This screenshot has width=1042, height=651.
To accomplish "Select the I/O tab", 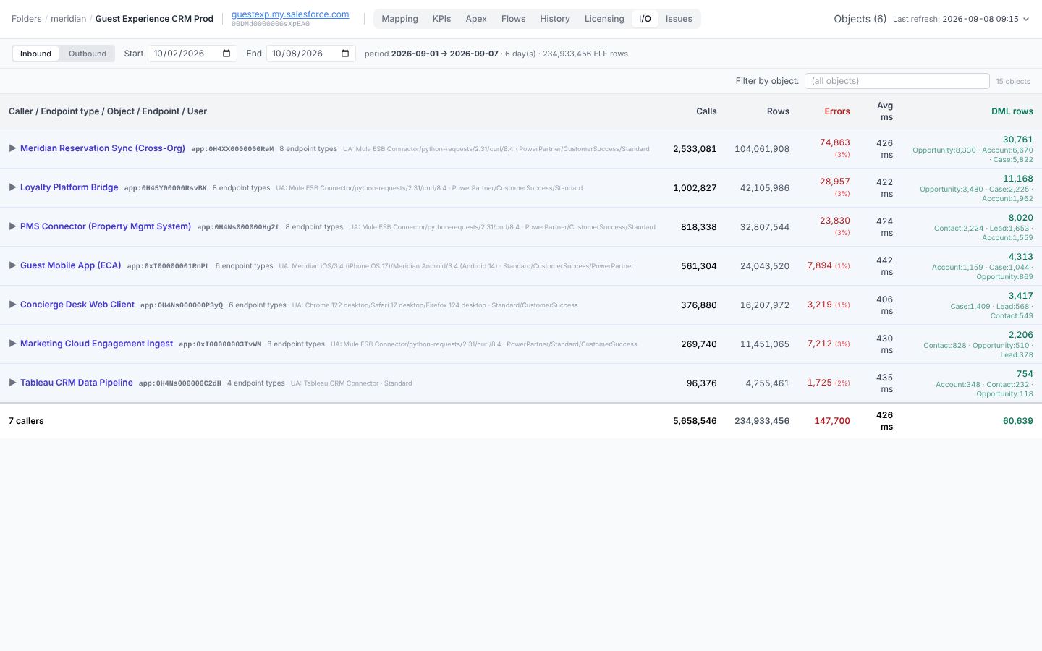I will click(645, 19).
